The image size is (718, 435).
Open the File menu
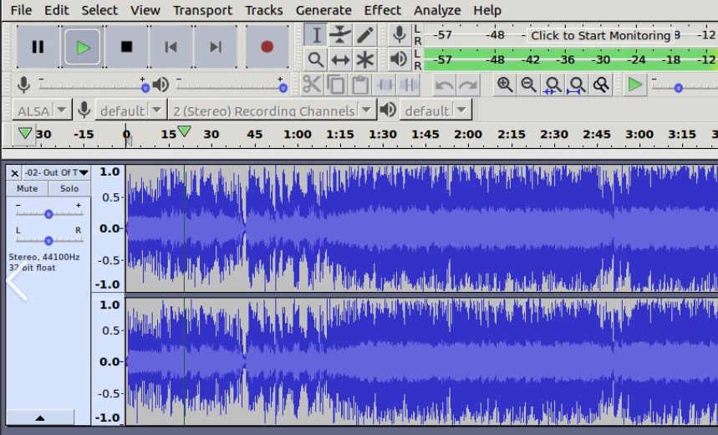(x=21, y=10)
